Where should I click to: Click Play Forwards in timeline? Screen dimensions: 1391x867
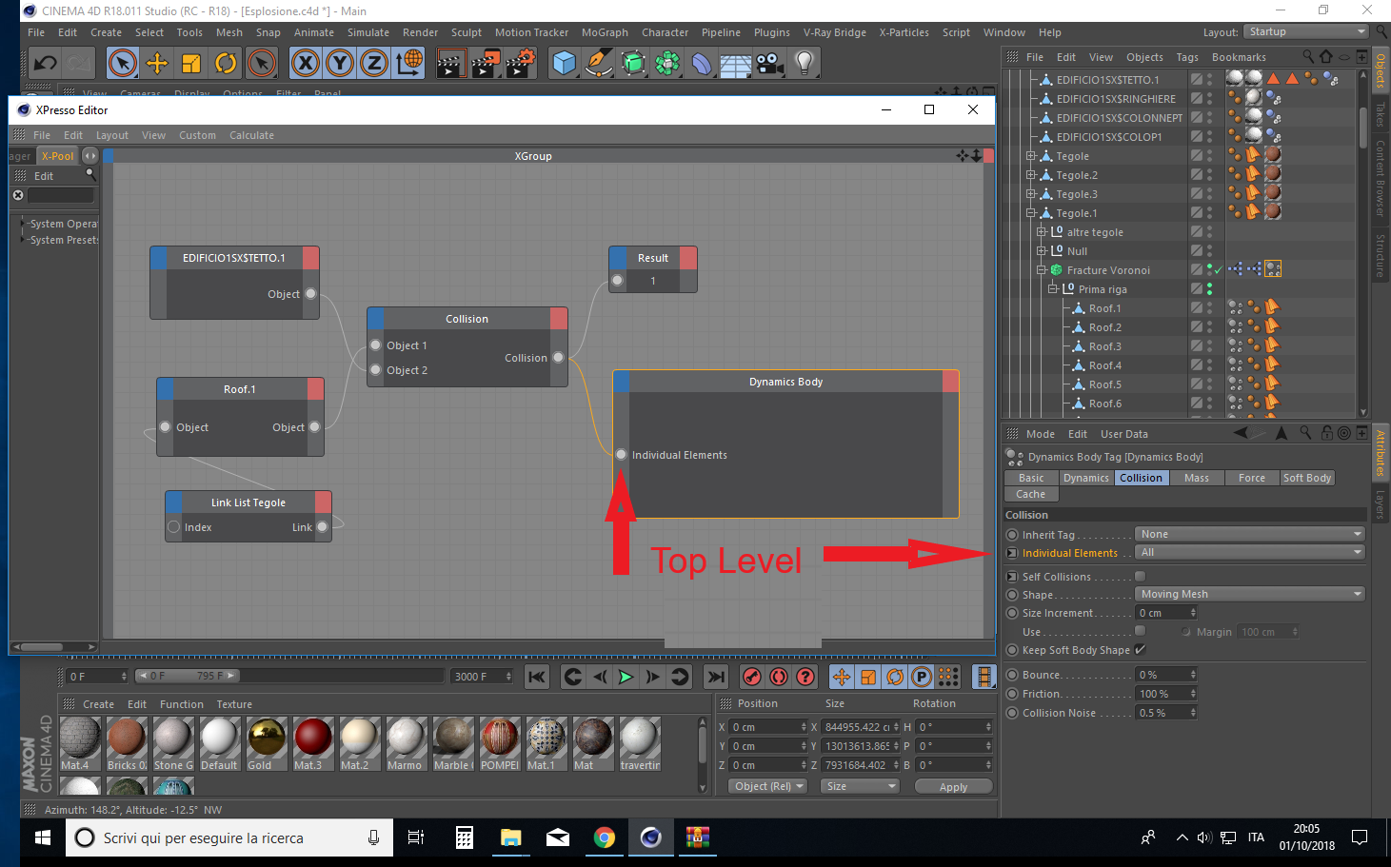[x=626, y=677]
